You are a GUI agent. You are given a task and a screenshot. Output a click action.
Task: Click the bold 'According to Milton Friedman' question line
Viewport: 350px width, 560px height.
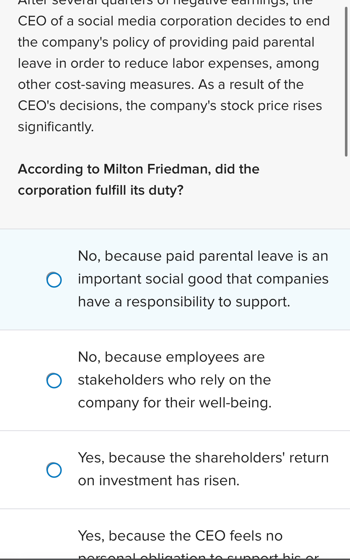click(138, 169)
